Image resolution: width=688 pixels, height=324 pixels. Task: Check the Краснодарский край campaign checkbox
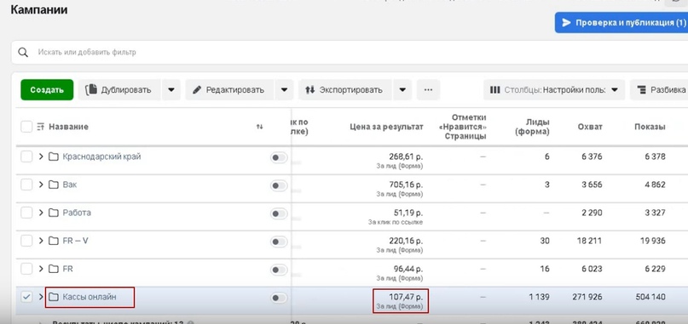coord(26,156)
